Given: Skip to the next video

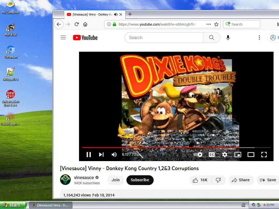Looking at the screenshot, I should click(x=101, y=155).
